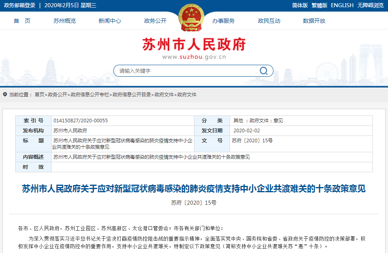Screen dimensions: 388x253
Task: Open 无障碍浏览 mode
Action: [x=370, y=6]
